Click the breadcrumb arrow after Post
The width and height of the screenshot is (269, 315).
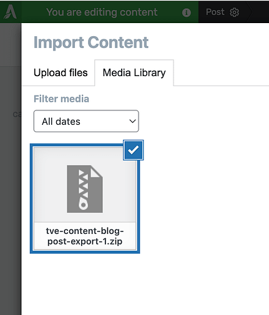coord(250,12)
